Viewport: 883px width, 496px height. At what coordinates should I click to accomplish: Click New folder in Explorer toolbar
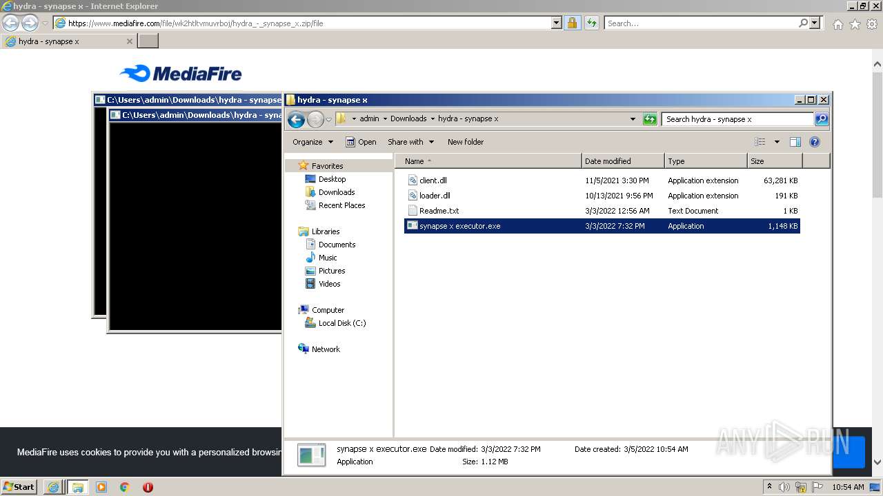[x=466, y=142]
